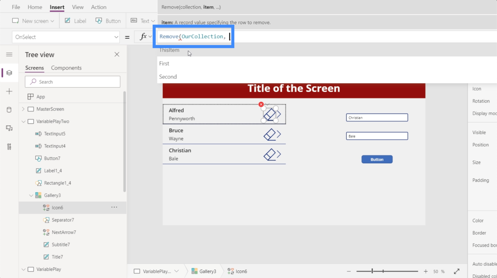Collapse the VariablePlay tree node
The image size is (497, 278).
23,269
